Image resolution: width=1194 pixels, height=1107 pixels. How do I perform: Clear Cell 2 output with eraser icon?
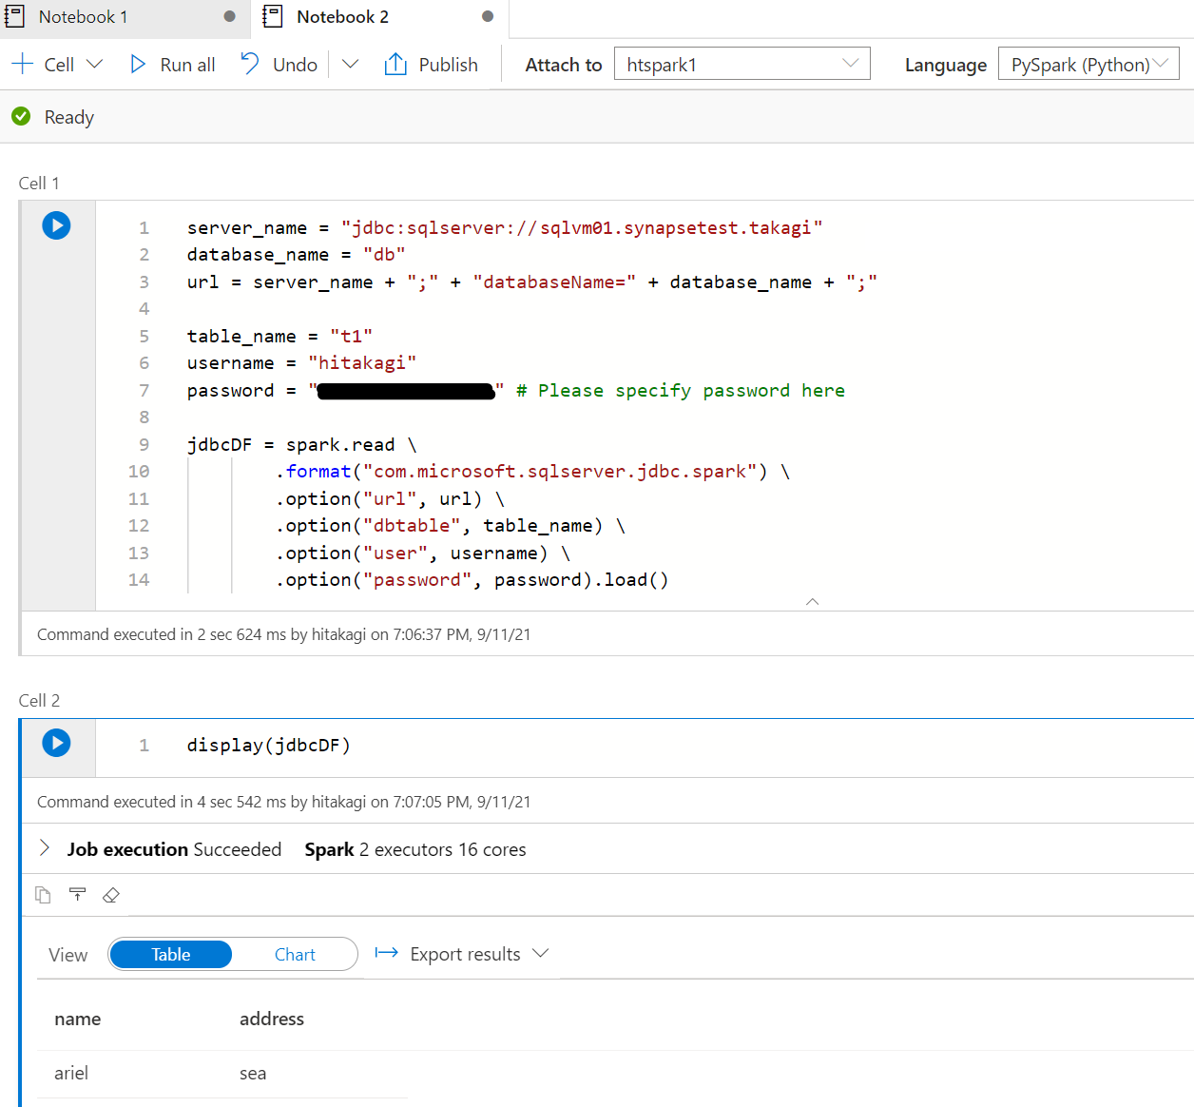(x=111, y=895)
